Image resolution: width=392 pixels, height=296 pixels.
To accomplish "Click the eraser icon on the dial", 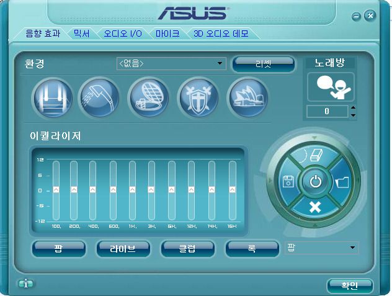I will (316, 155).
